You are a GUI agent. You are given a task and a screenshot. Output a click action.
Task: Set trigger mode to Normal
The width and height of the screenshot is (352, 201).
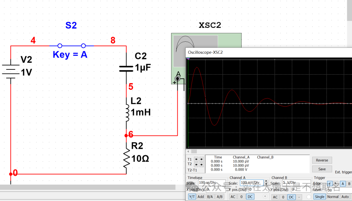tap(333, 197)
